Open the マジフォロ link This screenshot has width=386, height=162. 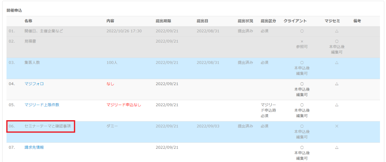pyautogui.click(x=34, y=84)
